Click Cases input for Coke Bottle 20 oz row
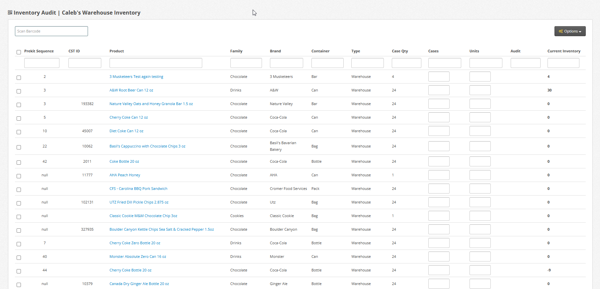Image resolution: width=600 pixels, height=289 pixels. 439,161
